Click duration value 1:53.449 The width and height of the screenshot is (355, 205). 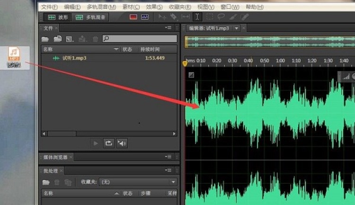coord(155,58)
